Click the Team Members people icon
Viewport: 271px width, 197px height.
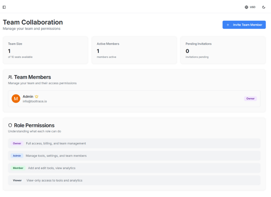(x=10, y=77)
